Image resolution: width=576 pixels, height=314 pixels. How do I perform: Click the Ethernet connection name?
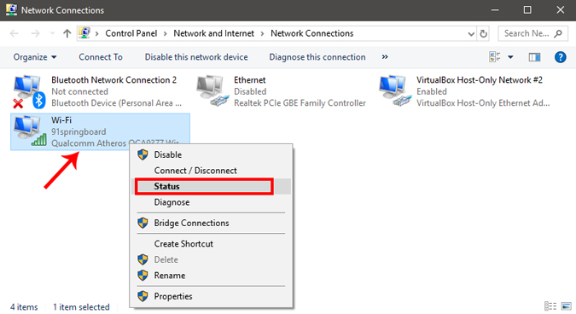(250, 79)
